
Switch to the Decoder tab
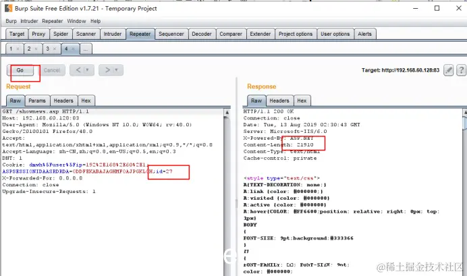click(x=202, y=34)
